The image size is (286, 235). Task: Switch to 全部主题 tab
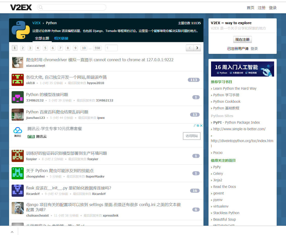click(42, 38)
